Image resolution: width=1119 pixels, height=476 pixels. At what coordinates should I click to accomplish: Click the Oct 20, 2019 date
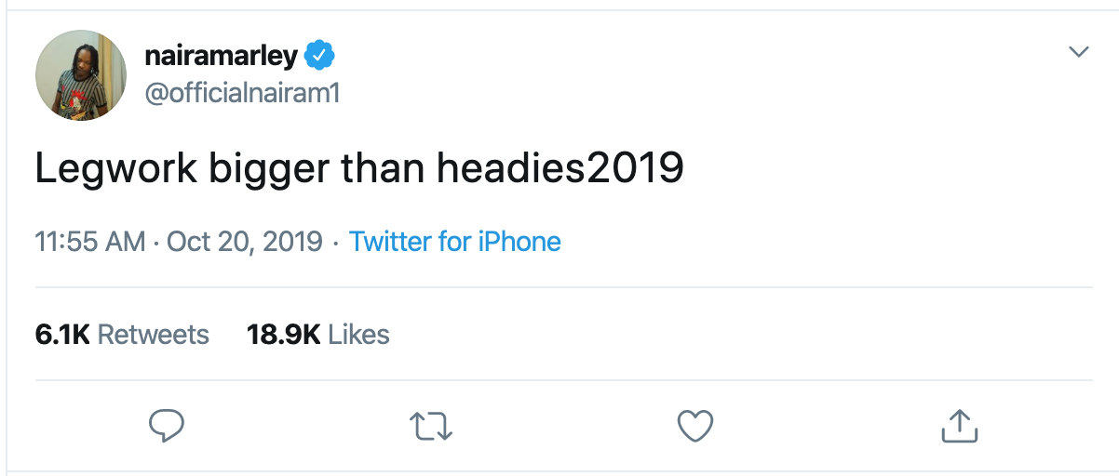pyautogui.click(x=244, y=243)
